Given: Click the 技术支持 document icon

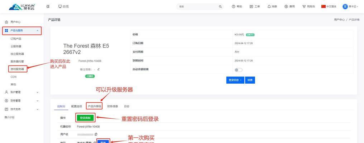Looking at the screenshot, I should [x=6, y=109].
